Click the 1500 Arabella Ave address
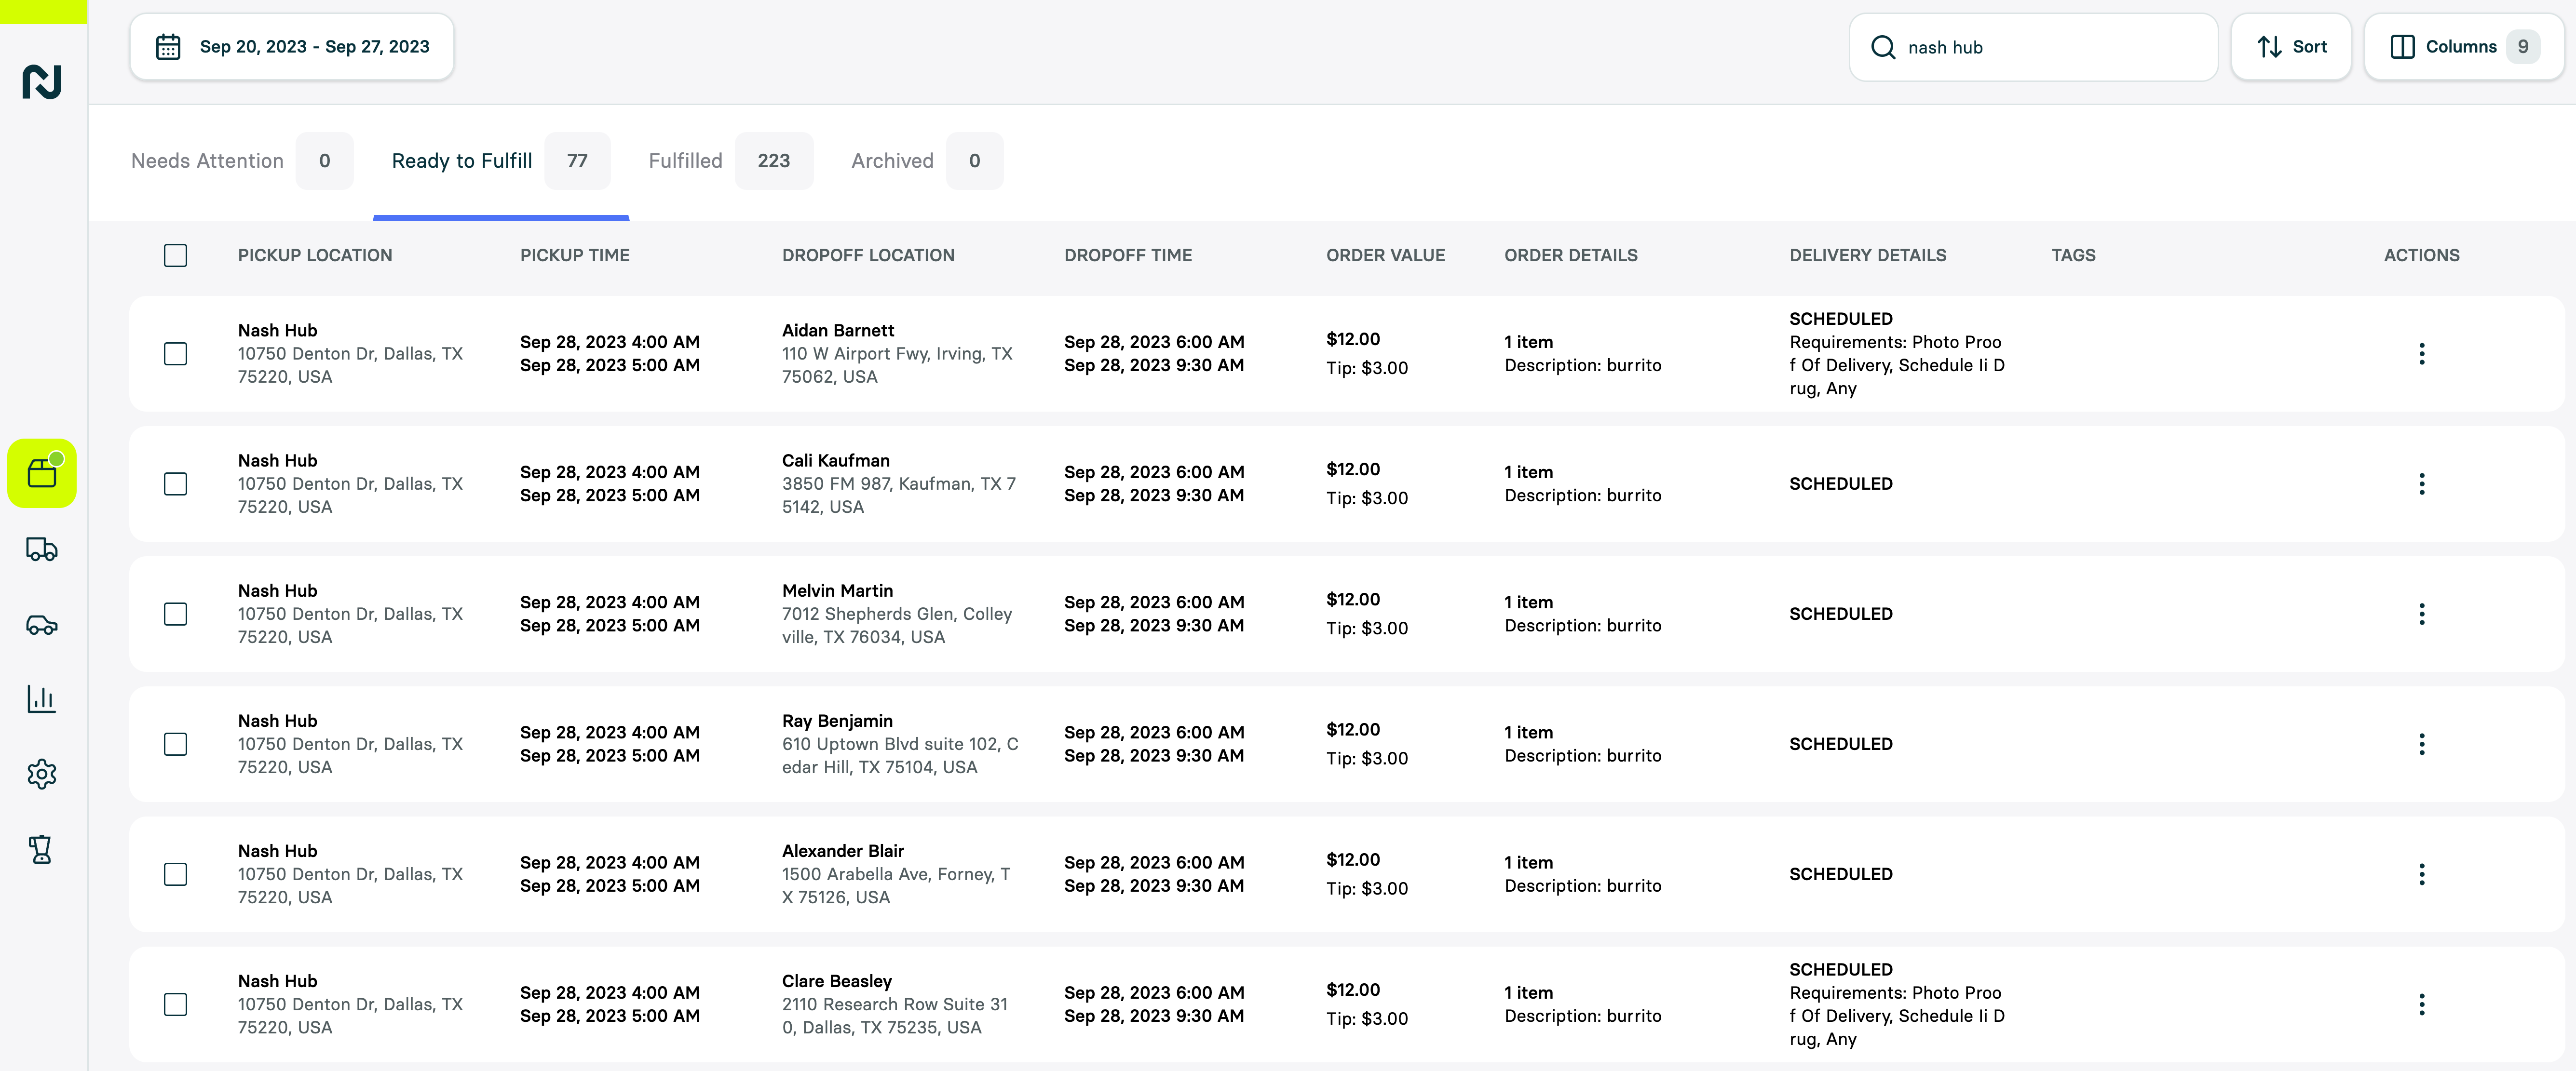This screenshot has height=1071, width=2576. click(896, 885)
